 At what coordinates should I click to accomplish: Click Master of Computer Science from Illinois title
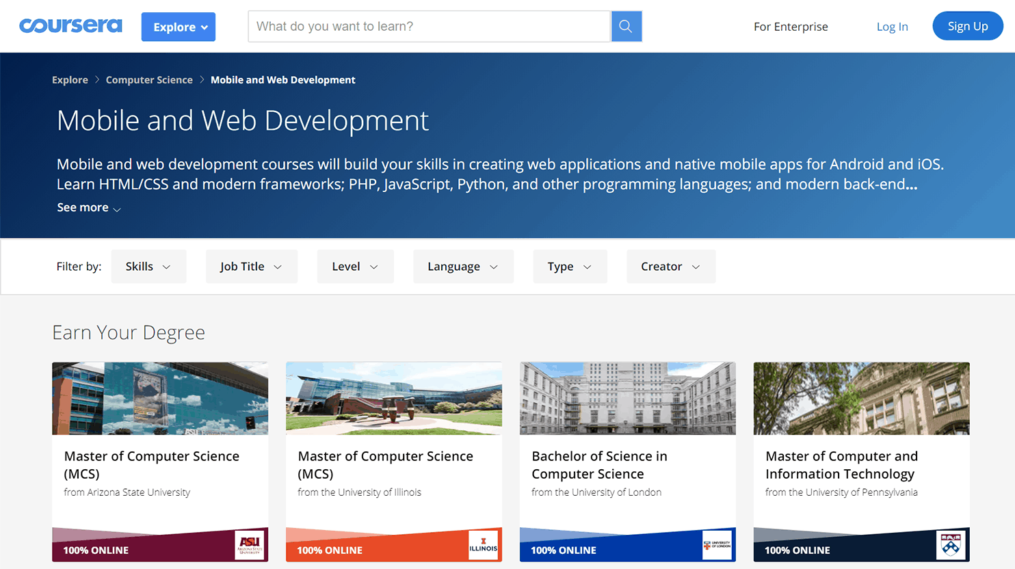tap(386, 465)
